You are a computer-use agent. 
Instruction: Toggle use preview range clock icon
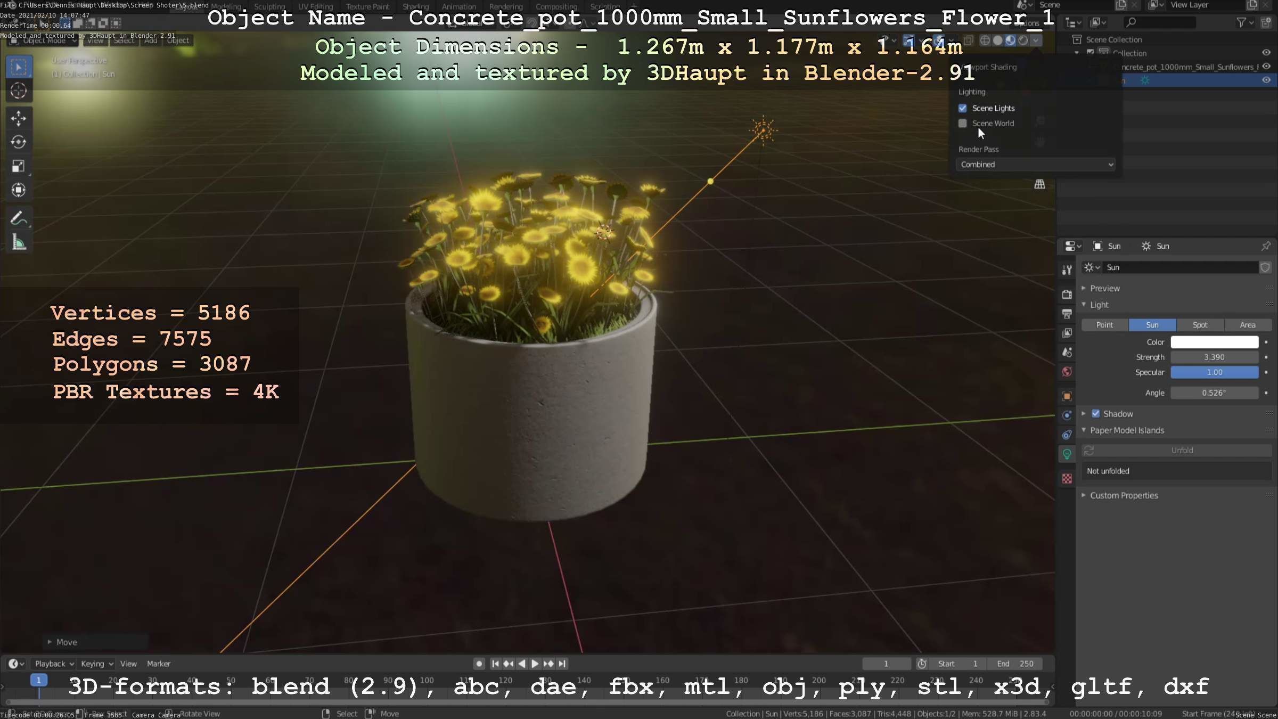tap(922, 664)
